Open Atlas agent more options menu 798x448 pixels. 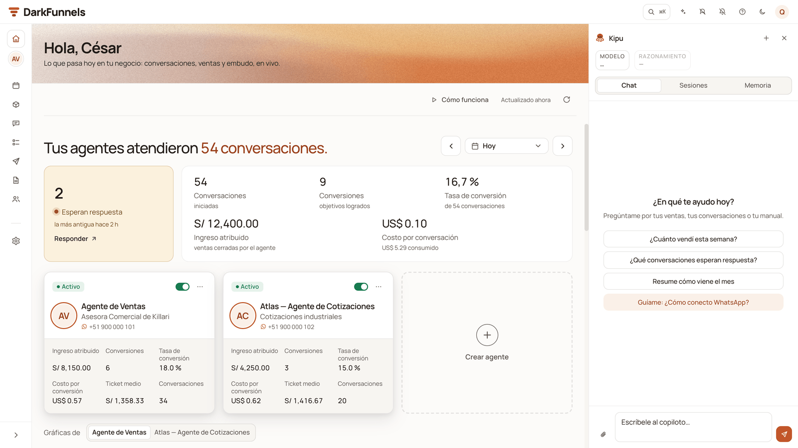pyautogui.click(x=379, y=287)
